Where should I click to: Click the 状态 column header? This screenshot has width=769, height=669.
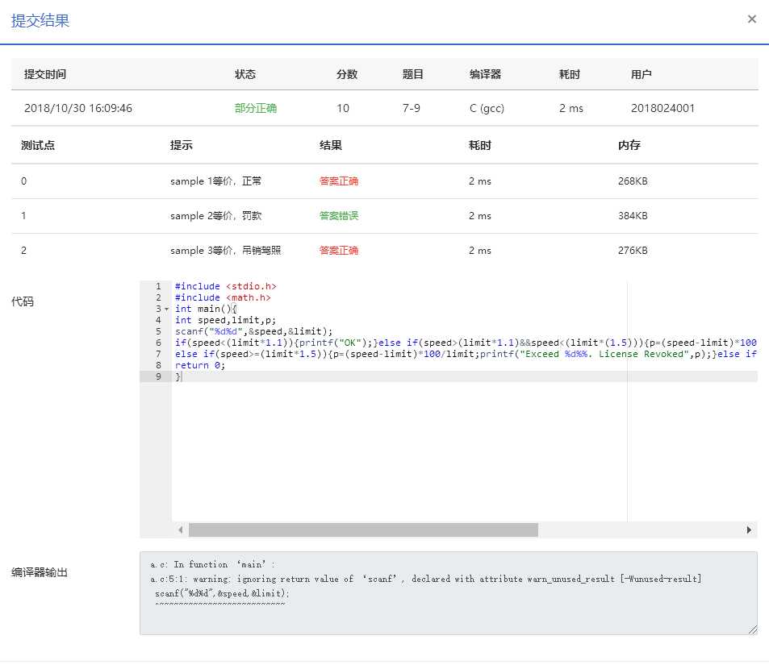point(245,74)
